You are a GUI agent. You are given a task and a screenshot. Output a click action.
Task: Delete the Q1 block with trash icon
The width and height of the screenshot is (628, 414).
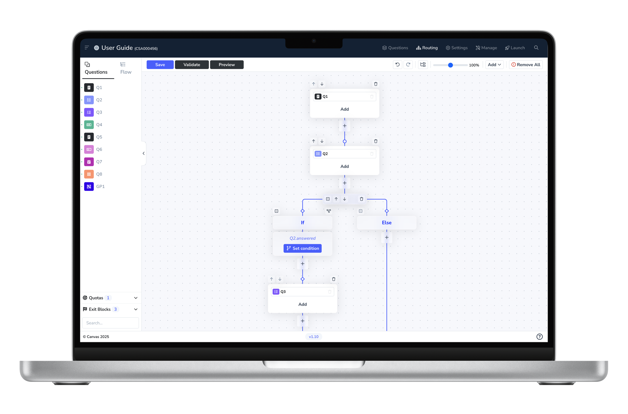pos(376,84)
